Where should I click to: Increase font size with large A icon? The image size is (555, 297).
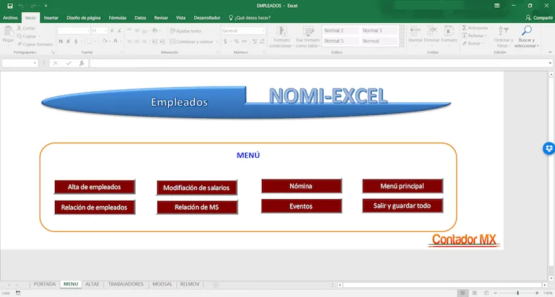pos(112,31)
